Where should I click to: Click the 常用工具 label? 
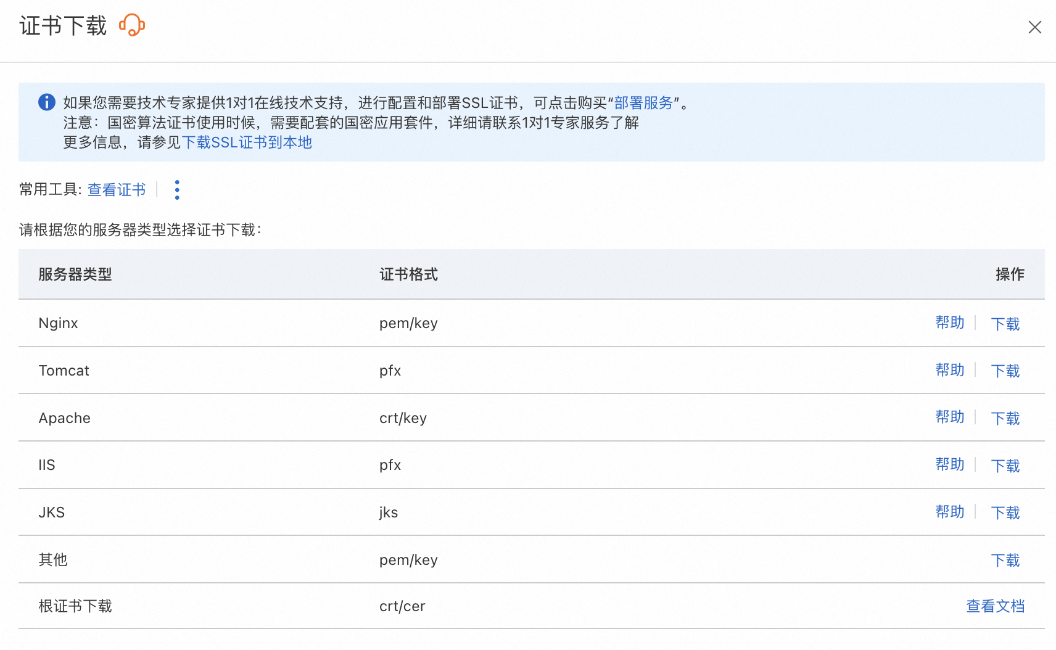click(50, 189)
